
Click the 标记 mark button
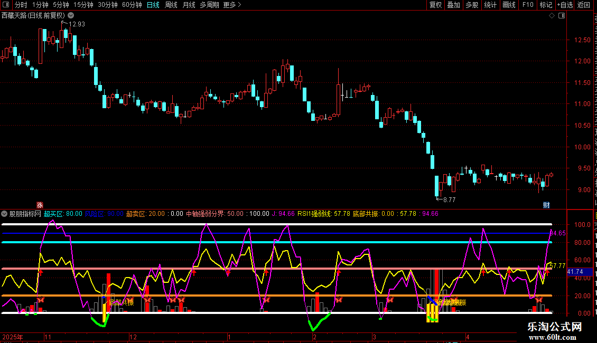point(546,5)
